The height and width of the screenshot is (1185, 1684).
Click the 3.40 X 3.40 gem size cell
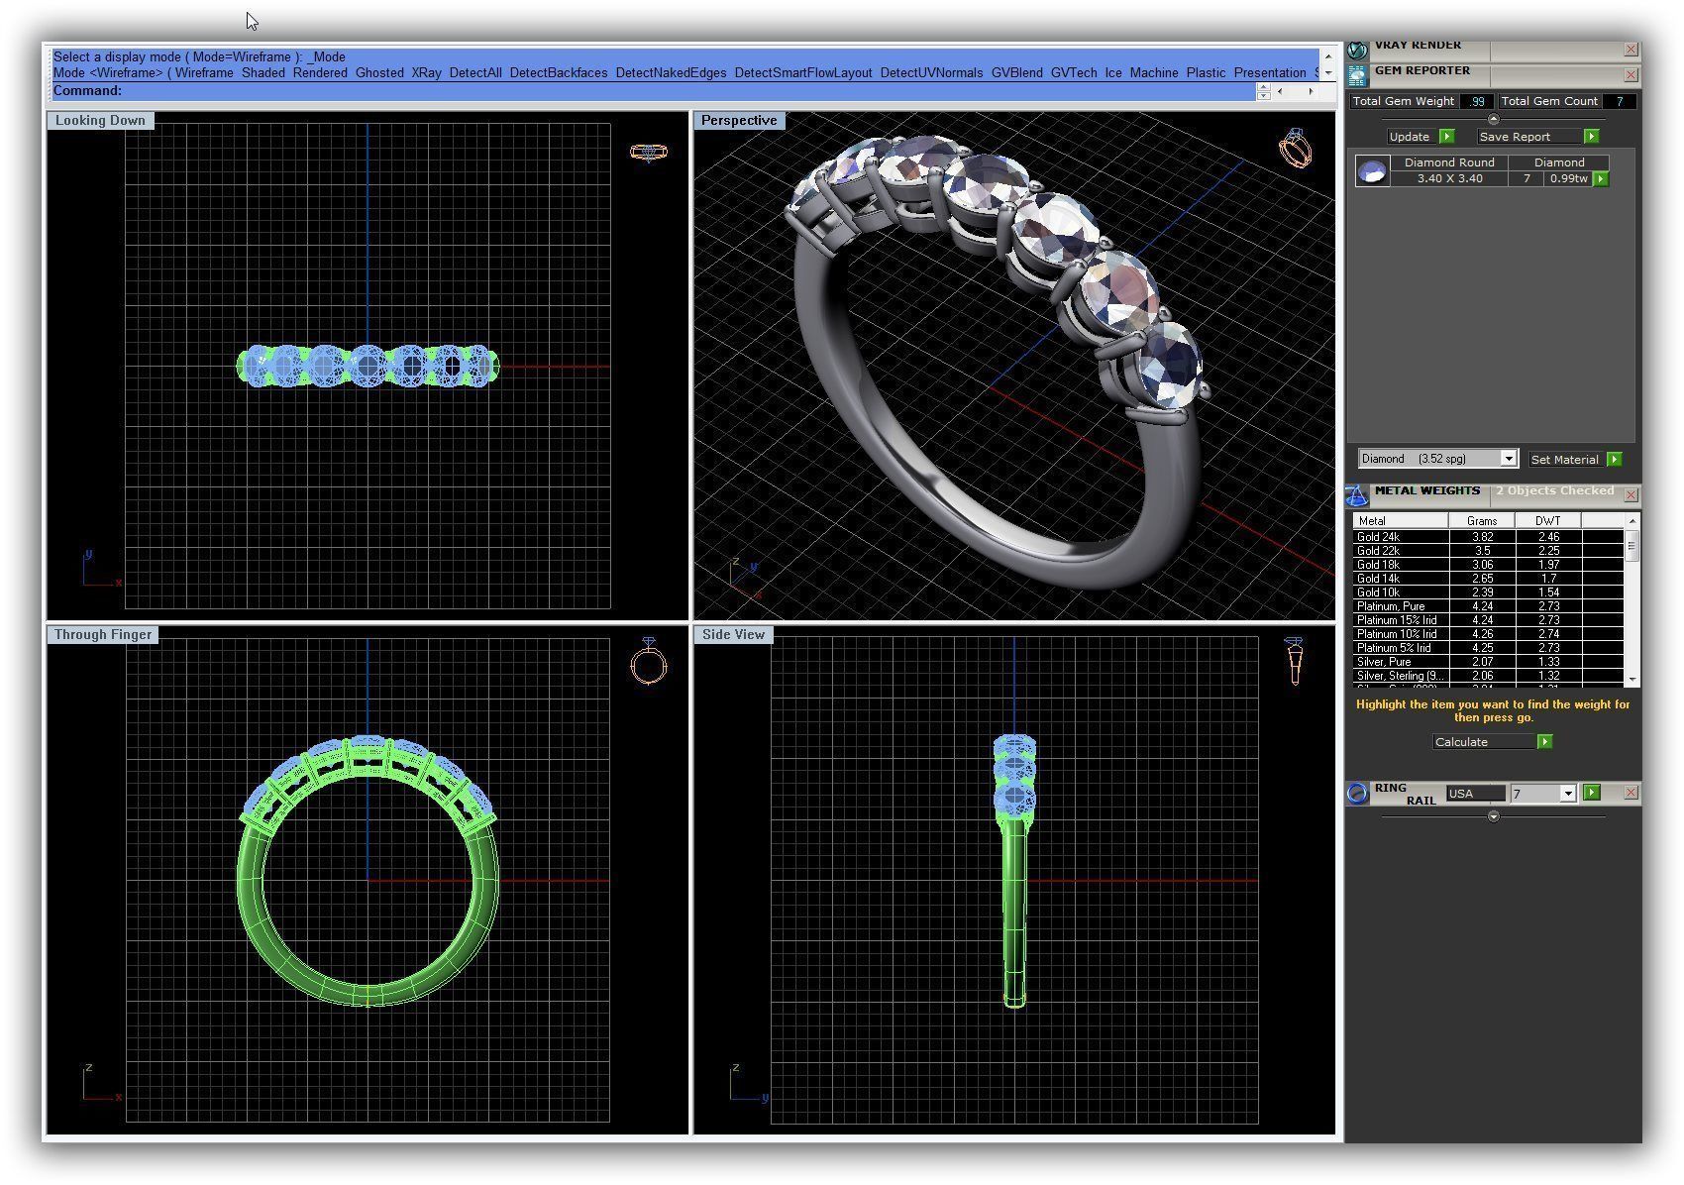click(x=1449, y=179)
